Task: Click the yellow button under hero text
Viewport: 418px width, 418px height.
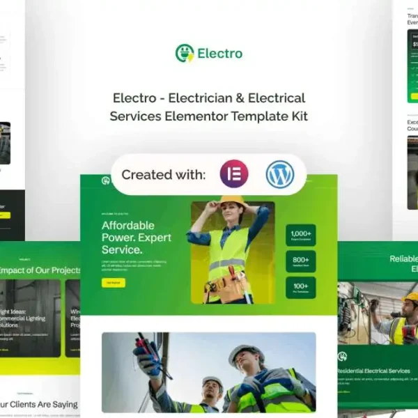Action: (x=114, y=283)
